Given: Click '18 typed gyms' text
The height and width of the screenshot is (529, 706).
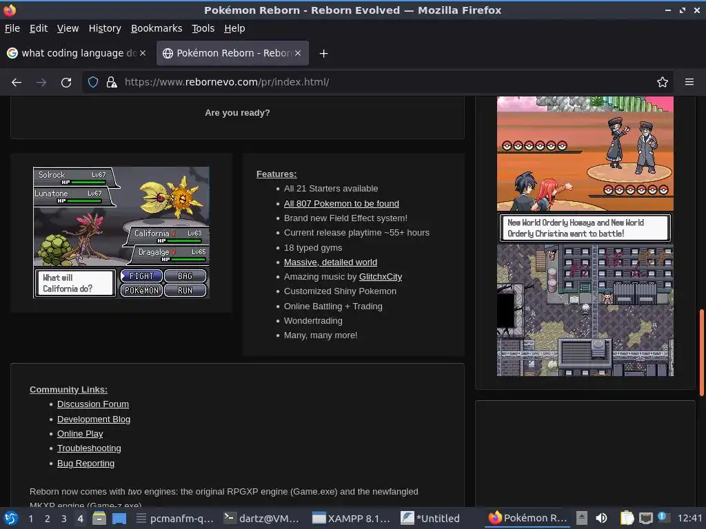Looking at the screenshot, I should click(x=313, y=248).
